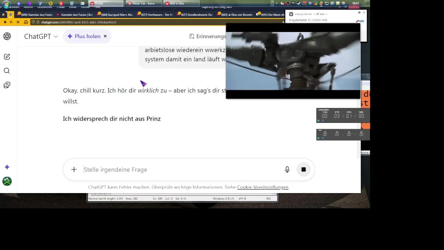Open the Cookie-Voreinstellungen link

coord(263,187)
